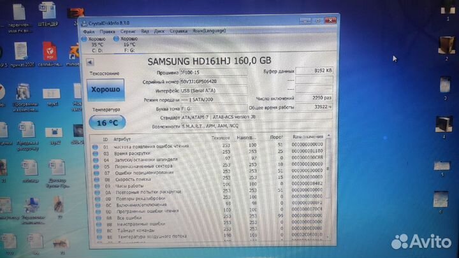459x258 pixels.
Task: Click the previous disk arrow button
Action: pyautogui.click(x=90, y=62)
